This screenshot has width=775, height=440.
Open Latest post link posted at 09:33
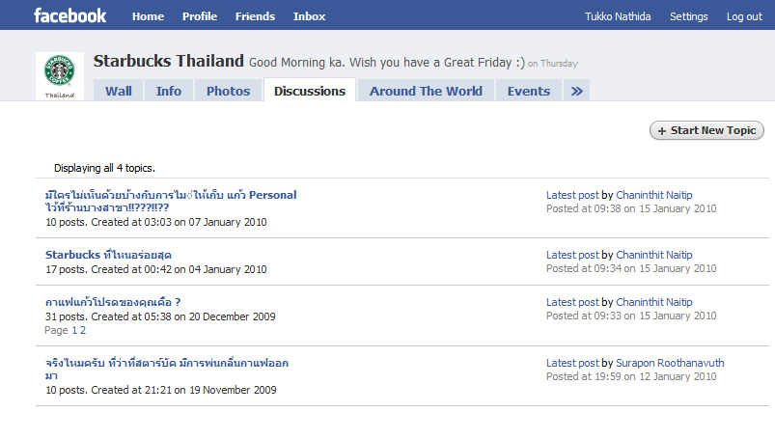click(x=572, y=302)
